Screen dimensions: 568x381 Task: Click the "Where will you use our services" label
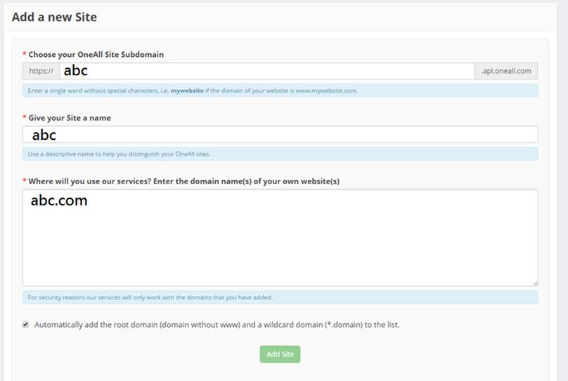(183, 181)
